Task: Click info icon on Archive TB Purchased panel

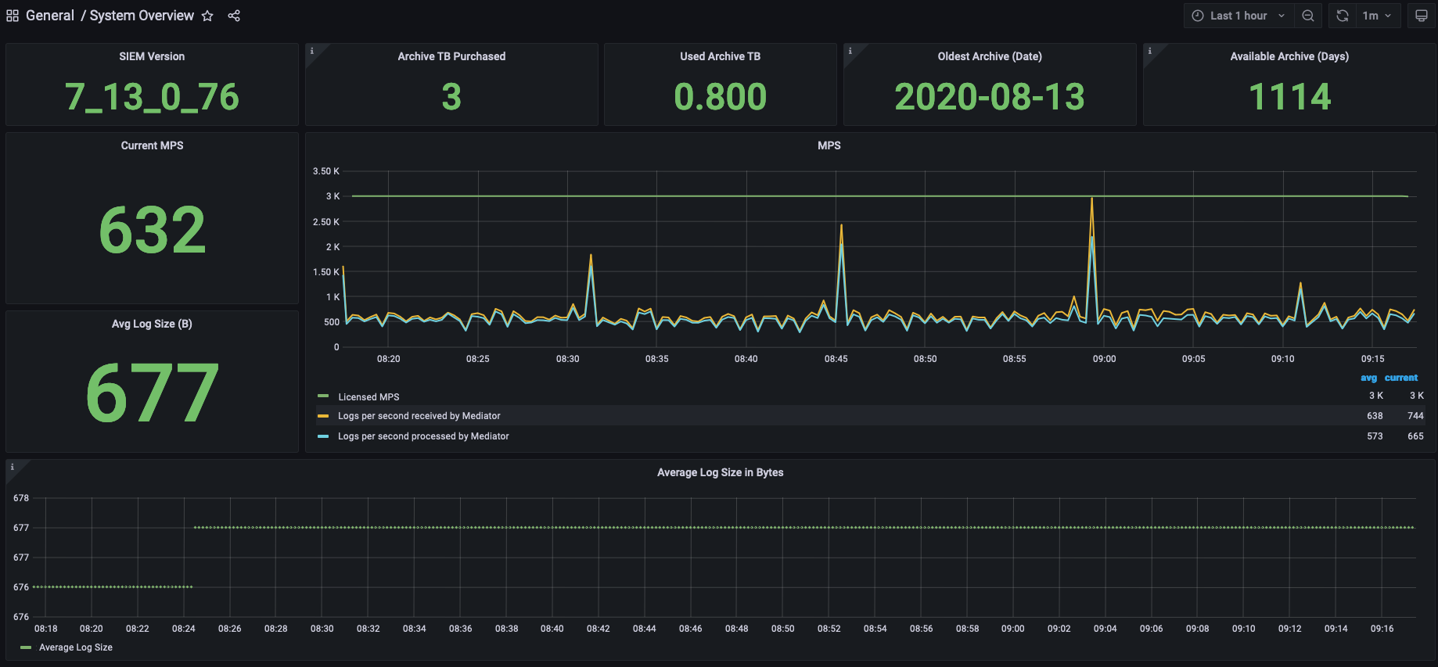Action: pos(312,52)
